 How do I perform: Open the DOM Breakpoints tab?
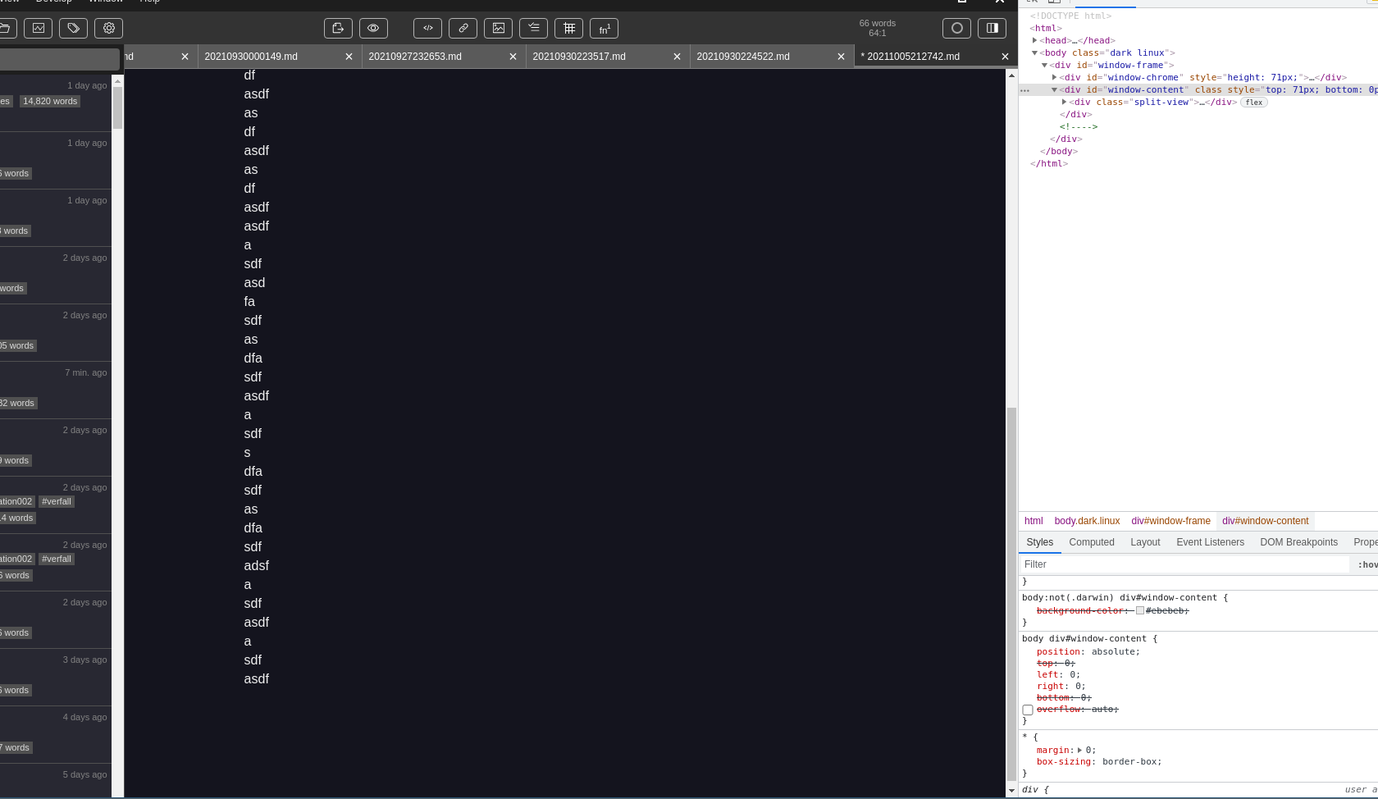(x=1298, y=542)
